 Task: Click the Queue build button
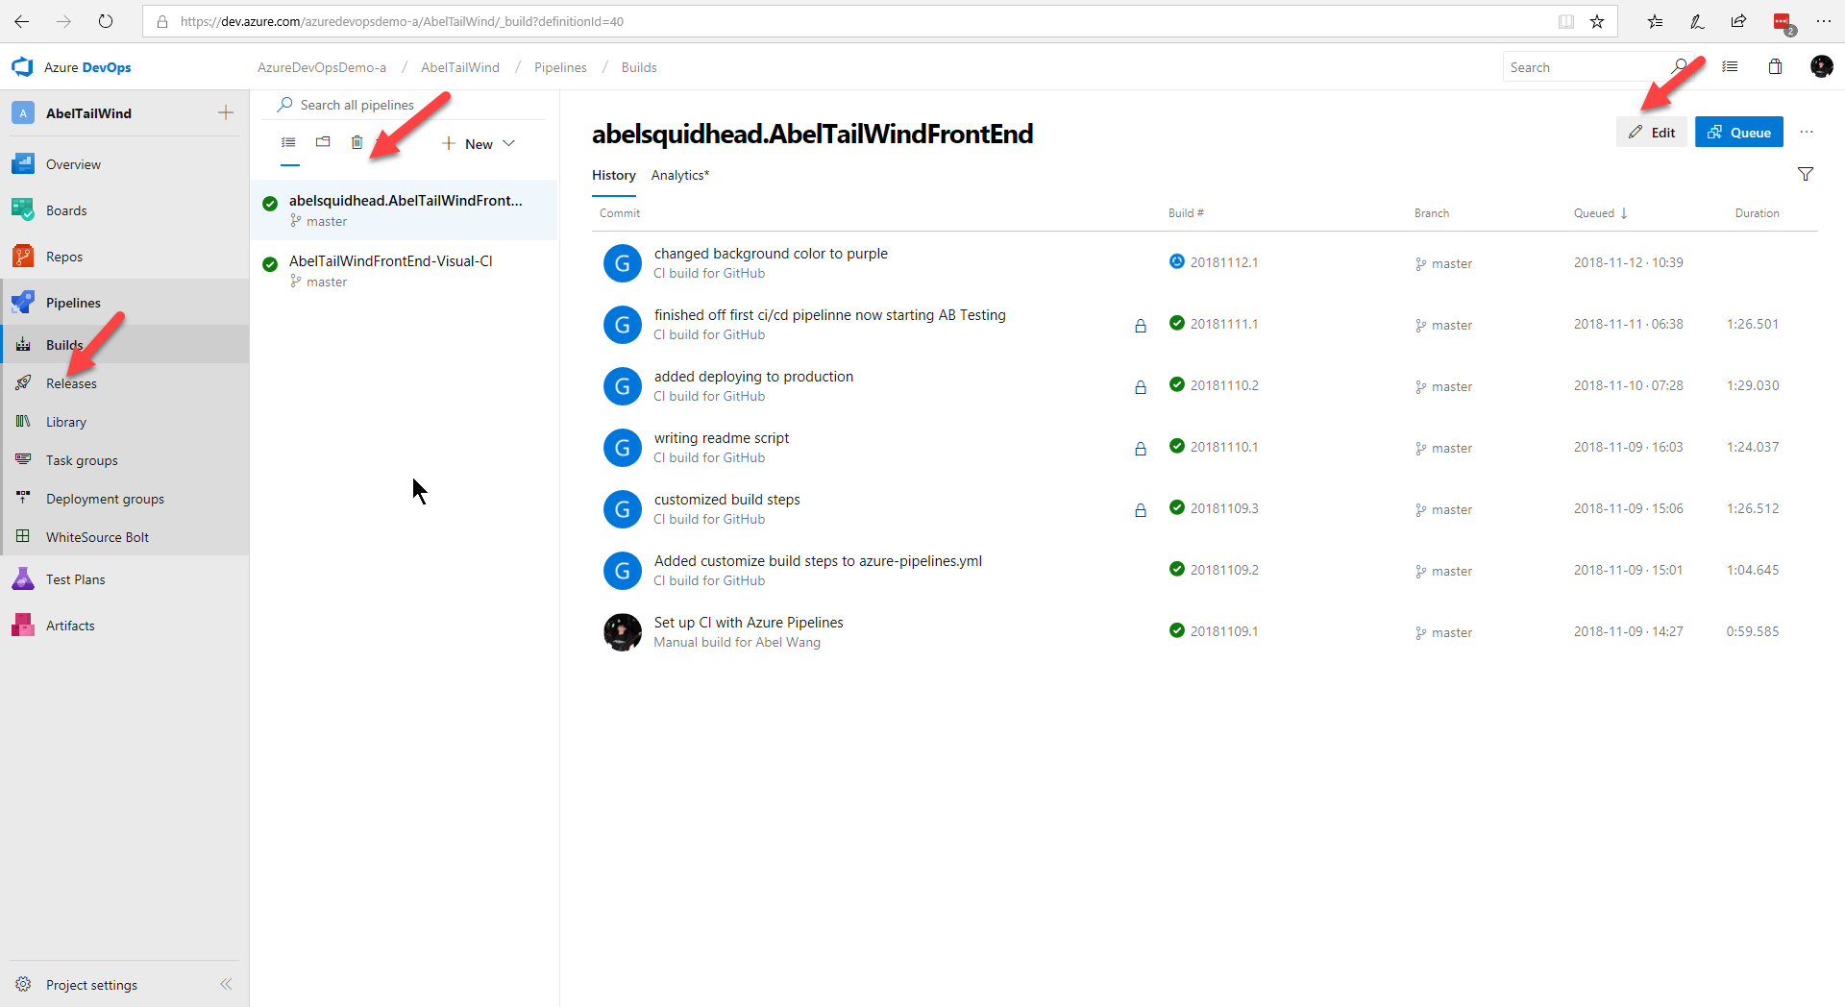[1738, 133]
